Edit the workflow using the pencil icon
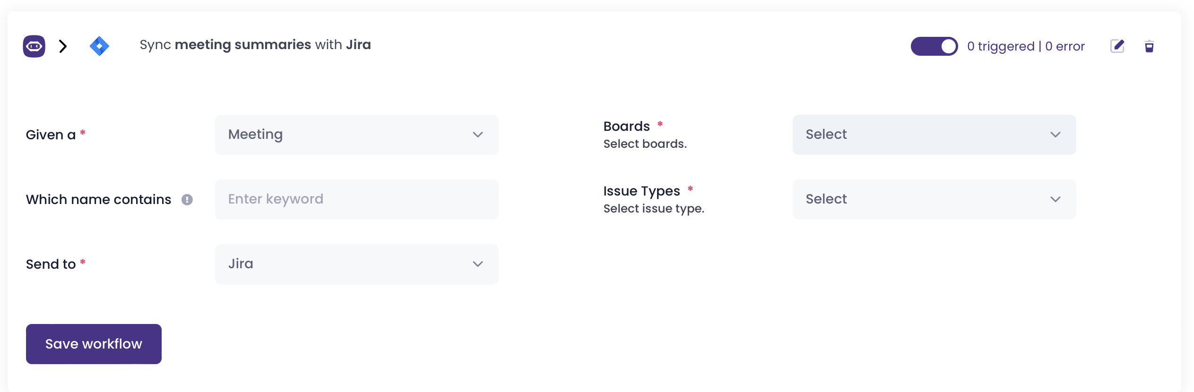 [1117, 46]
